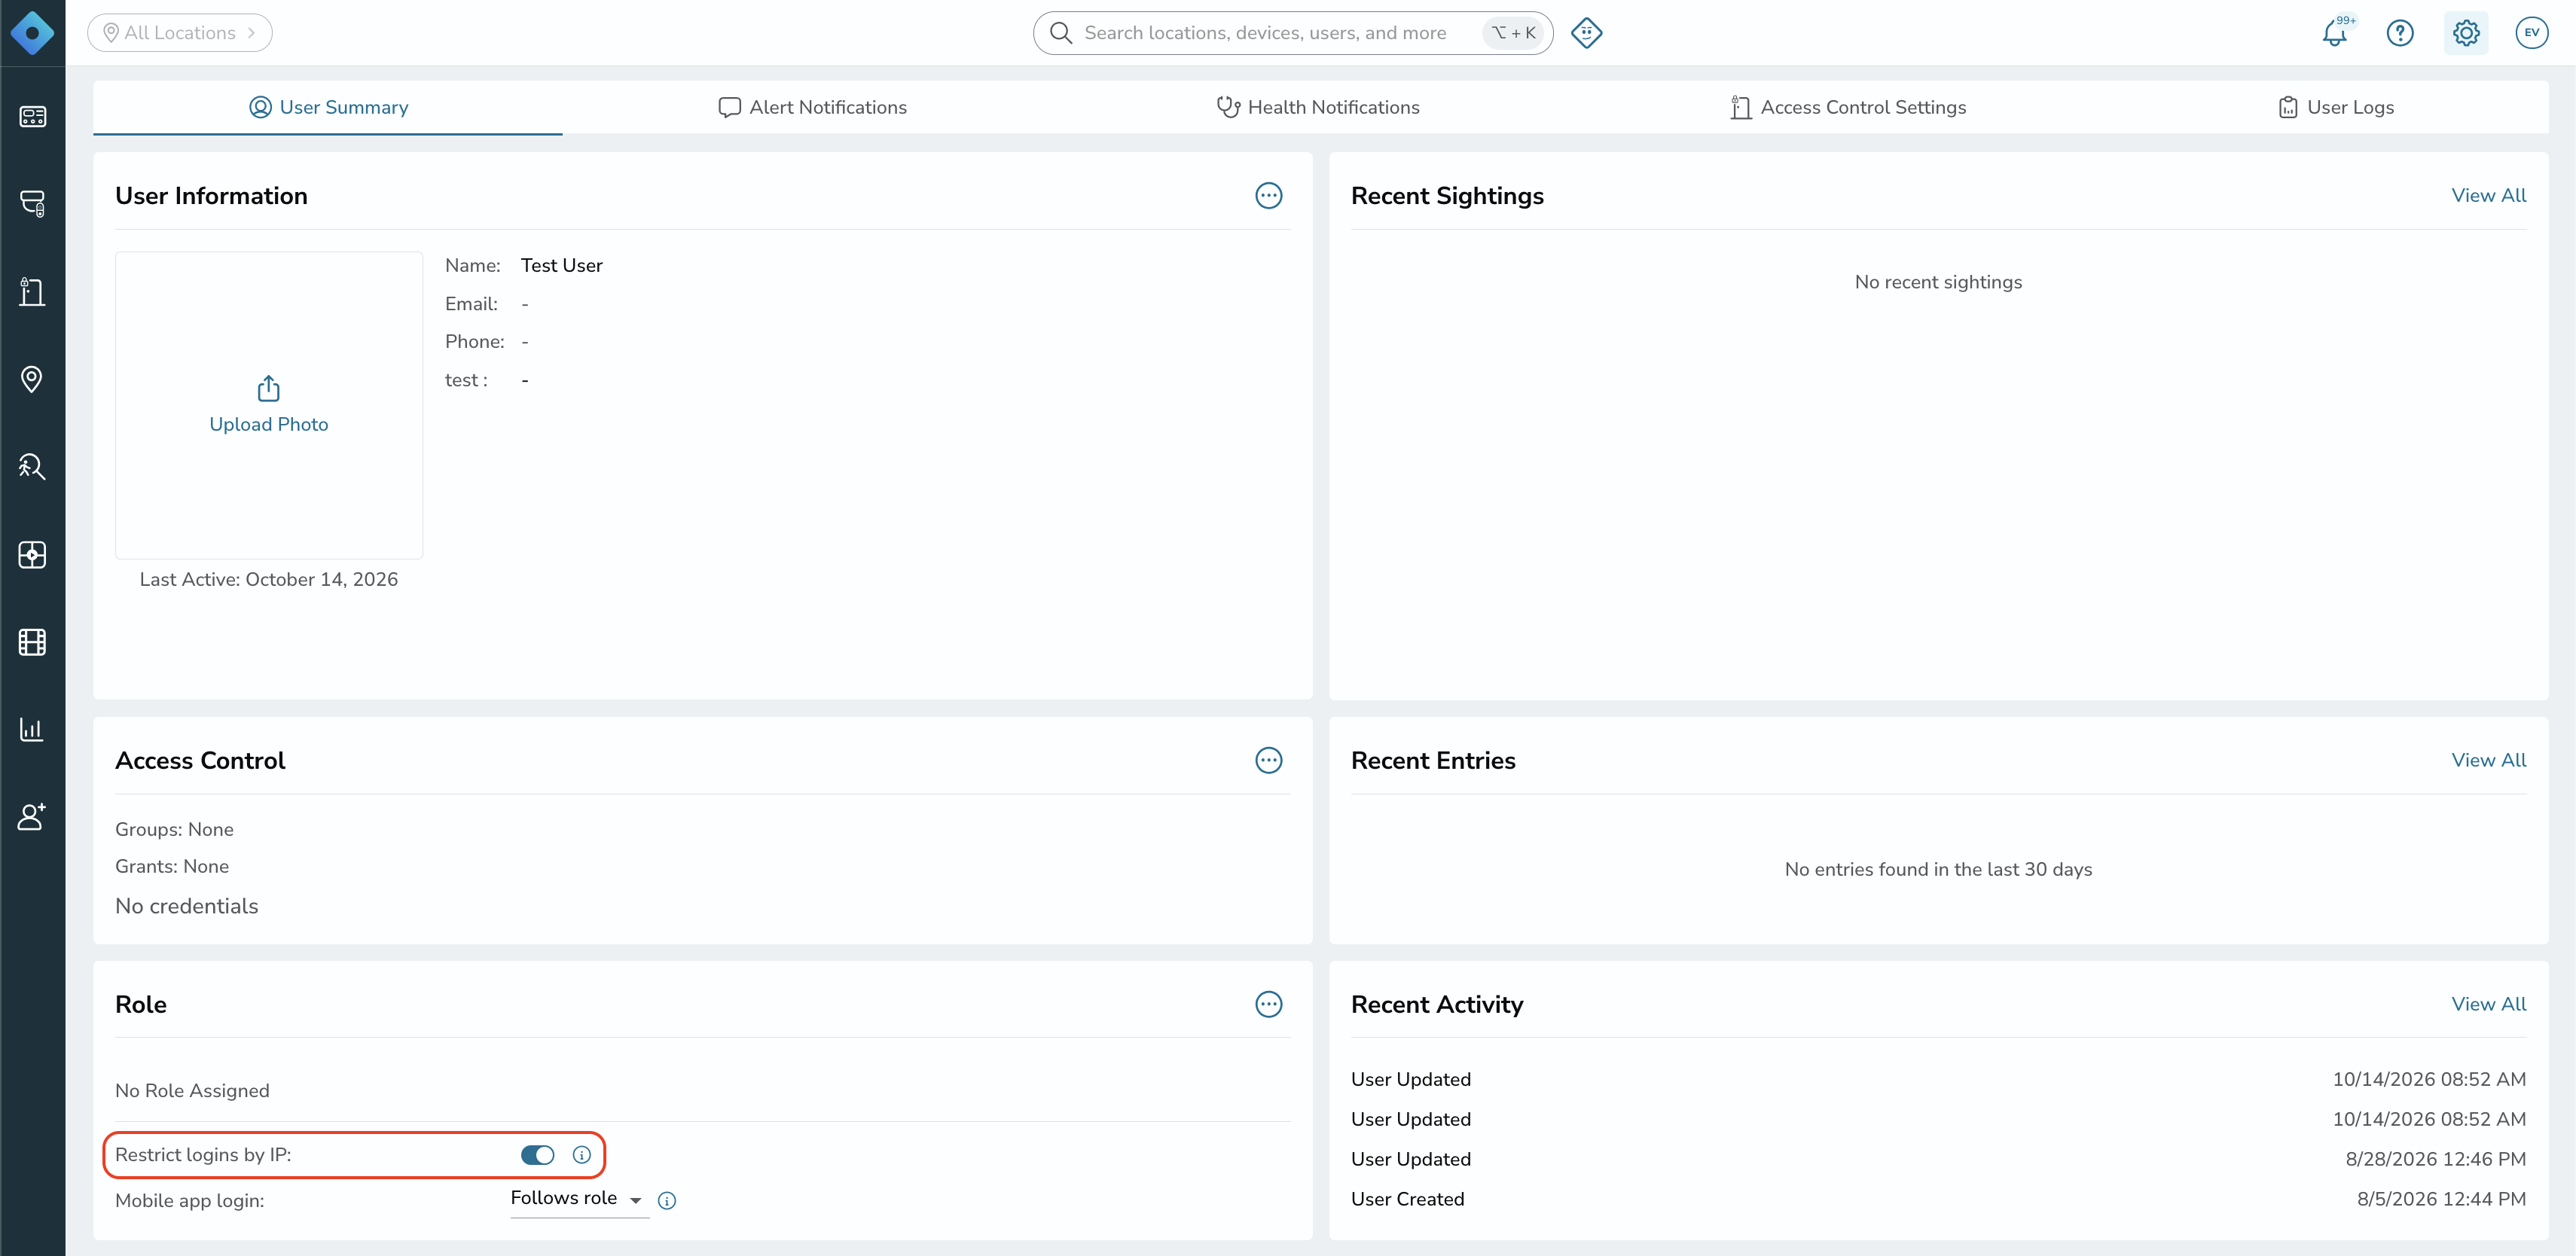
Task: Expand the All Locations selector
Action: pos(180,33)
